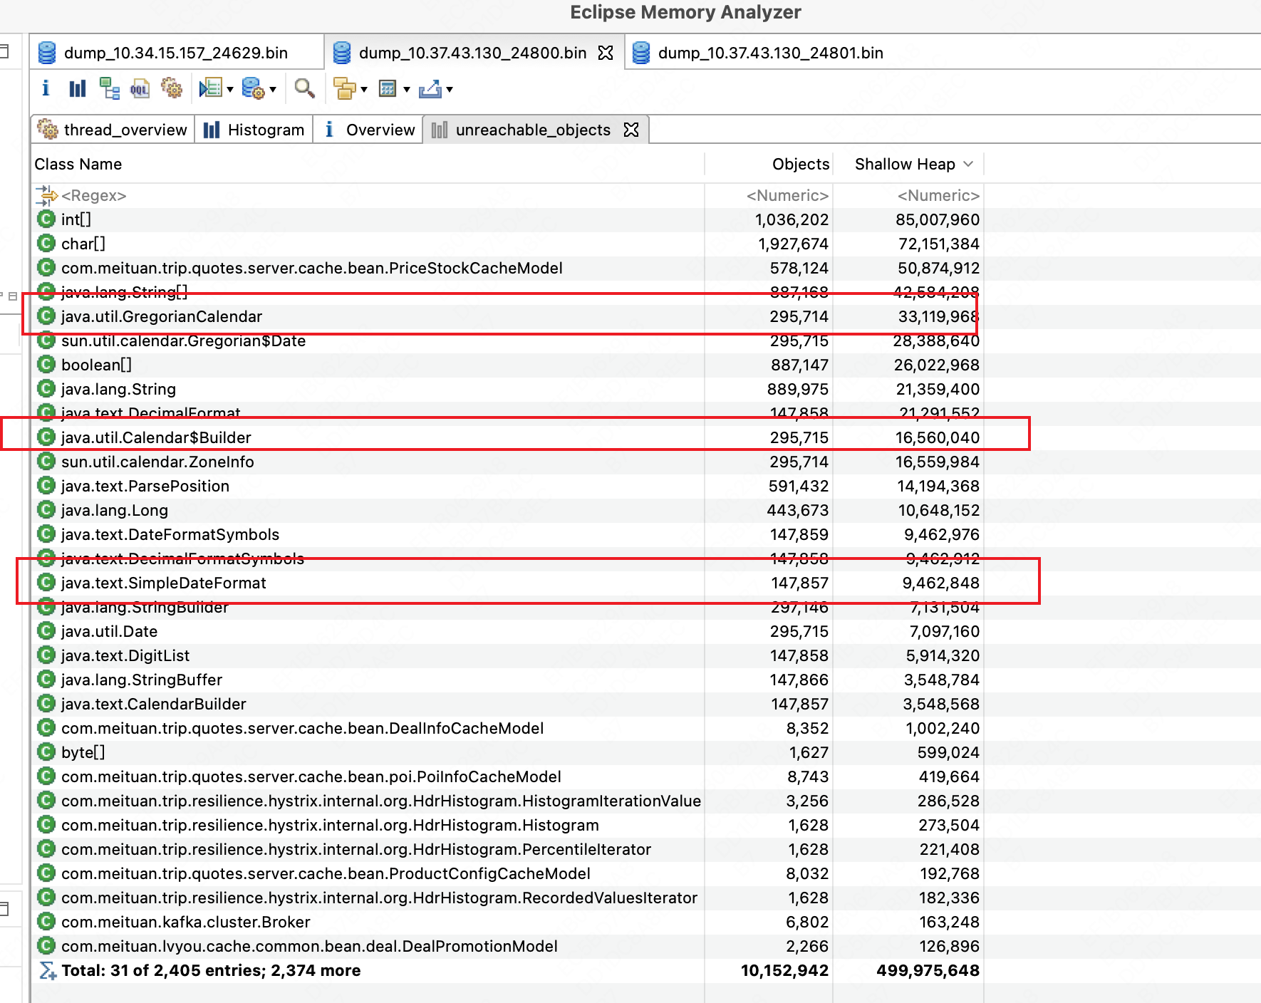1261x1003 pixels.
Task: Click the export toolbar icon
Action: click(430, 88)
